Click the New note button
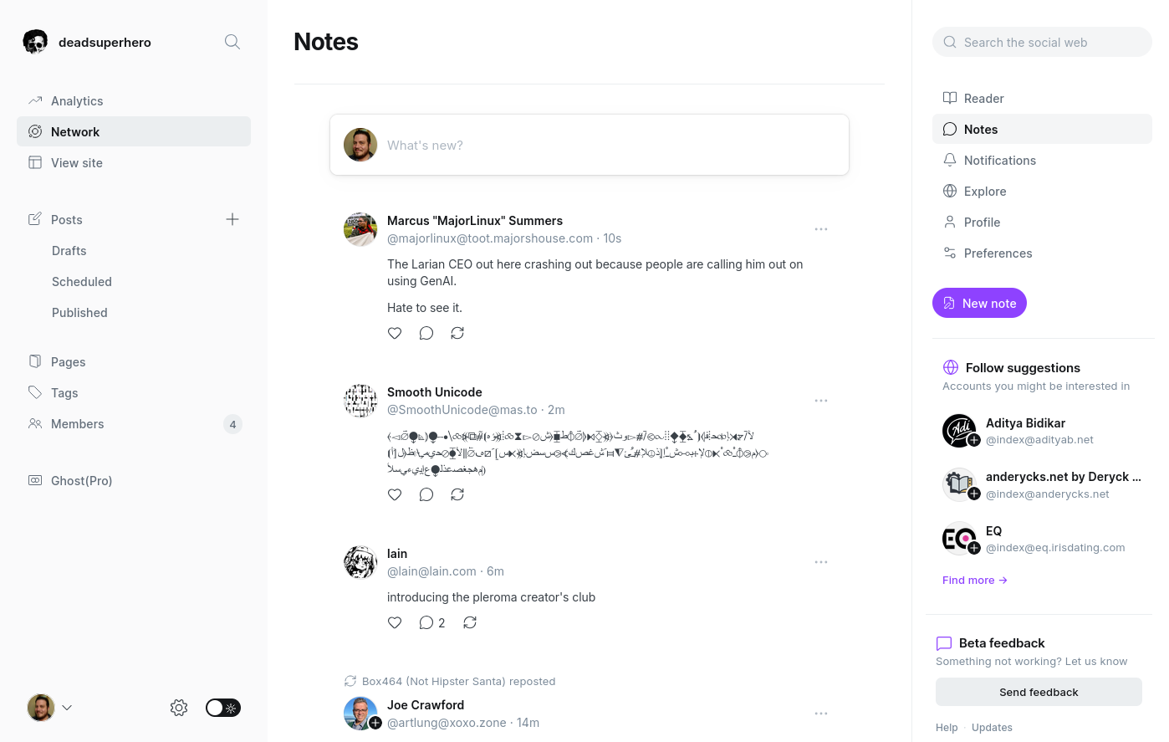The image size is (1169, 742). 979,303
